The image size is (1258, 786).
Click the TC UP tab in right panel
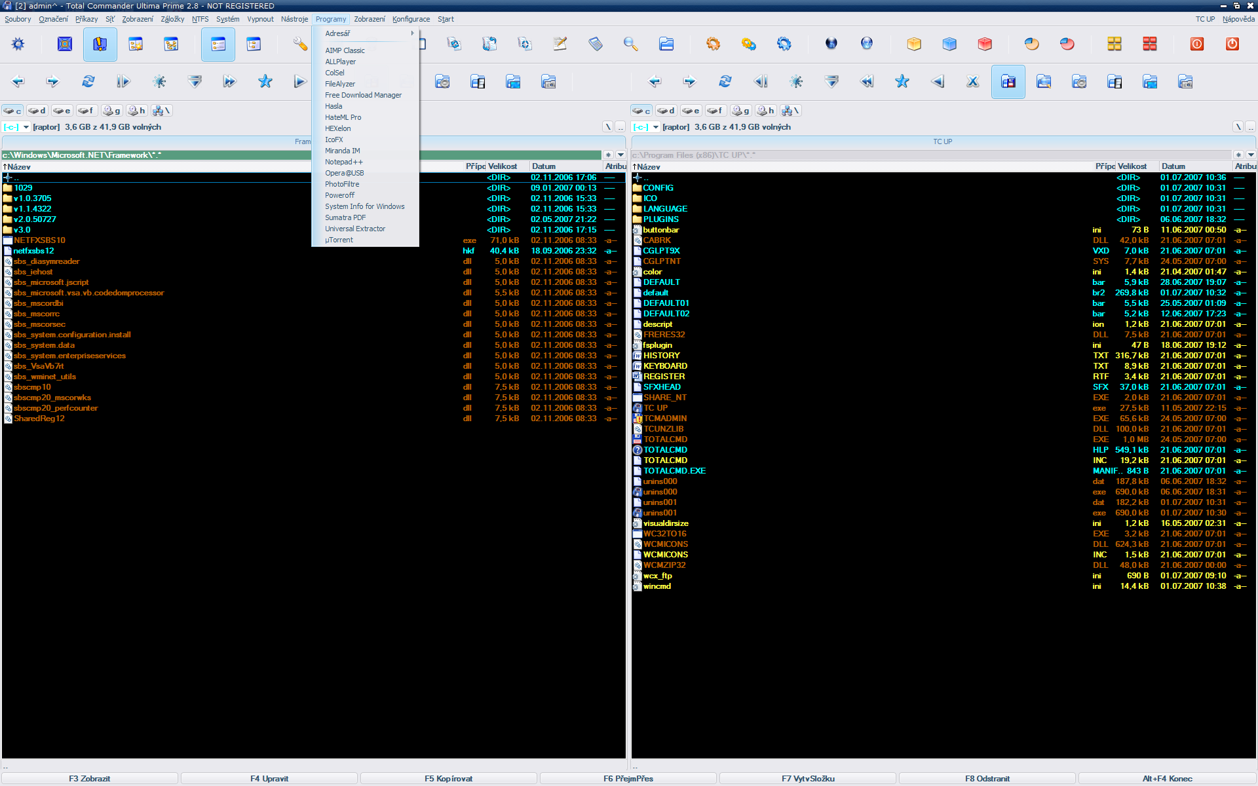943,141
